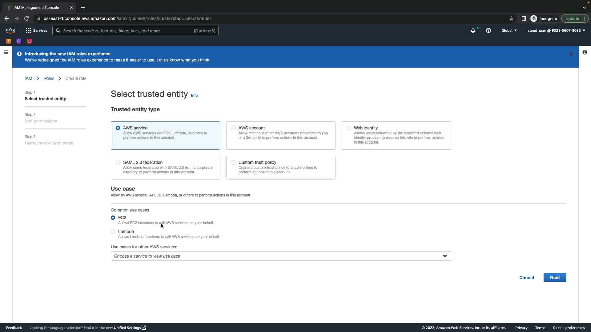Click the Next button

[554, 278]
